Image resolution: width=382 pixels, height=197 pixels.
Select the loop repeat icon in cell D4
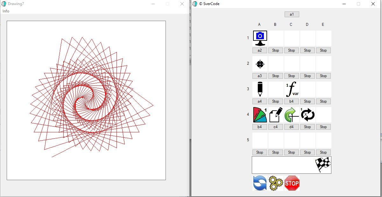308,115
